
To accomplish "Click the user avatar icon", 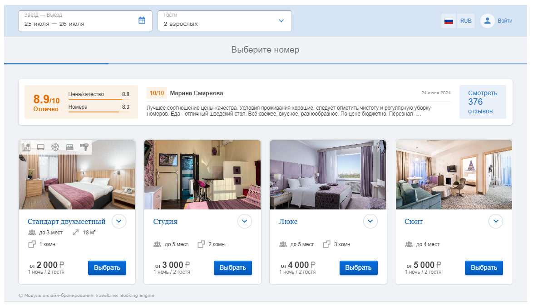I will pos(487,21).
